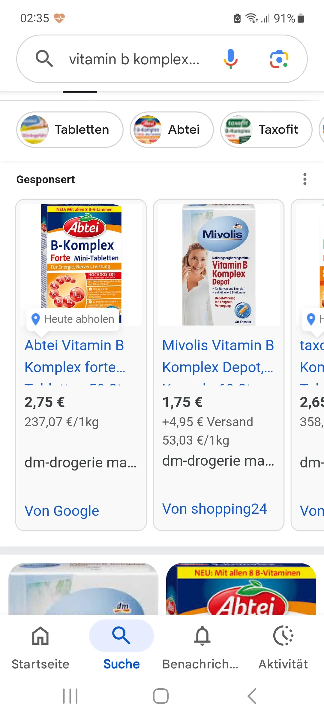The height and width of the screenshot is (721, 324).
Task: Open Abtei Vitamin B Komplex forte link
Action: tap(75, 356)
